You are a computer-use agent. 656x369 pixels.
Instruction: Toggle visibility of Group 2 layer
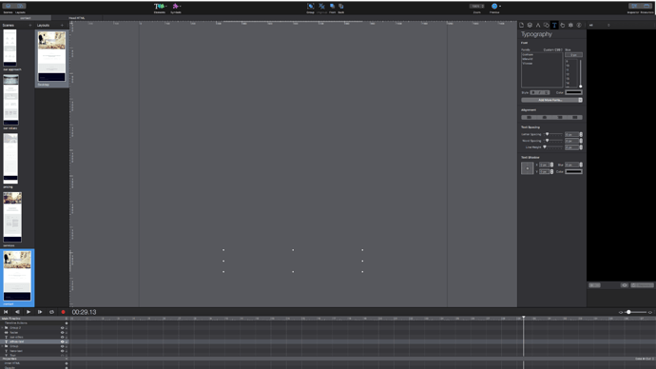tap(63, 328)
